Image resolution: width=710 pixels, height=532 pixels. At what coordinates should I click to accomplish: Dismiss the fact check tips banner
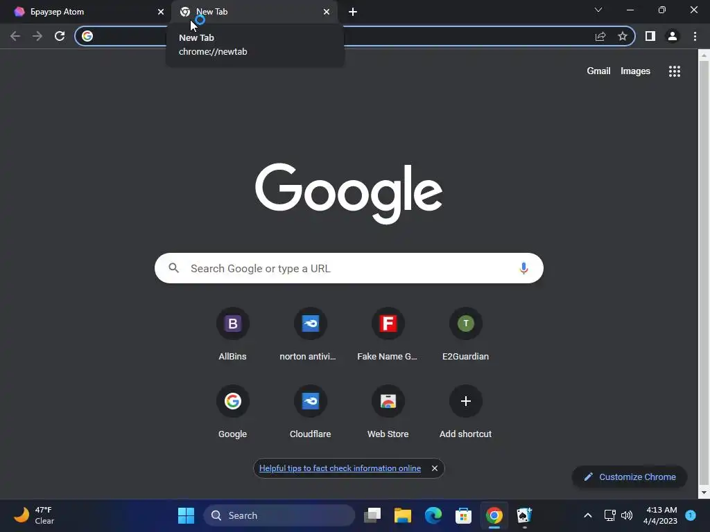(x=435, y=468)
